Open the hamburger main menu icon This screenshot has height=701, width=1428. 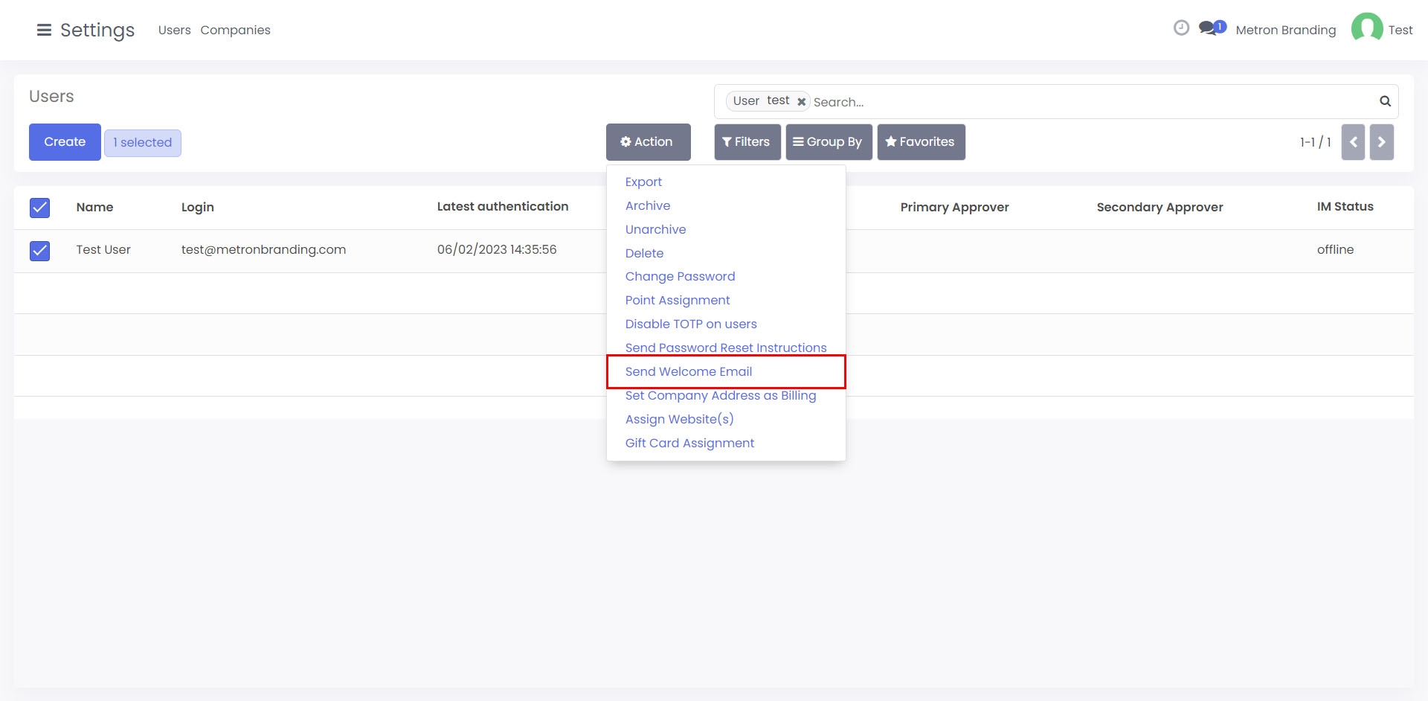[44, 30]
